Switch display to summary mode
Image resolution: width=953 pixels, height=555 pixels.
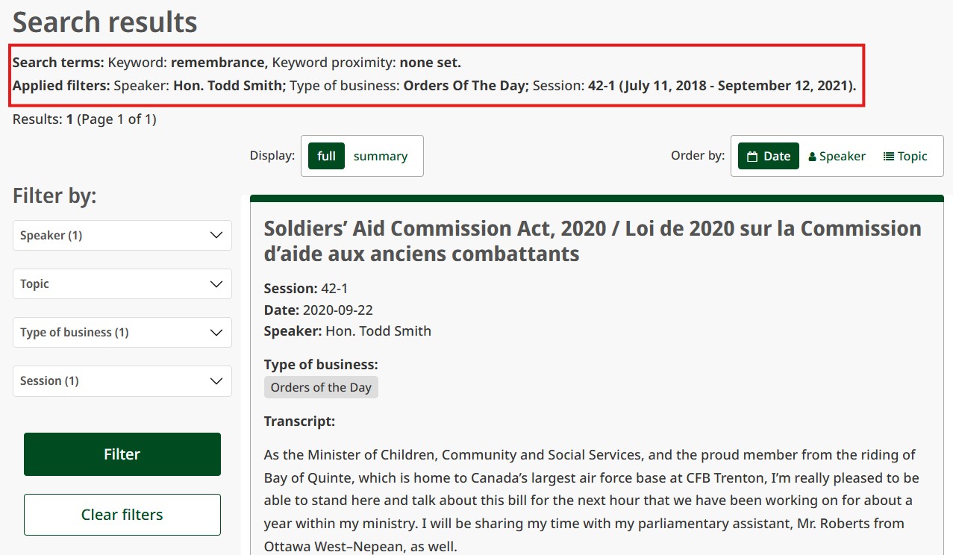tap(381, 155)
